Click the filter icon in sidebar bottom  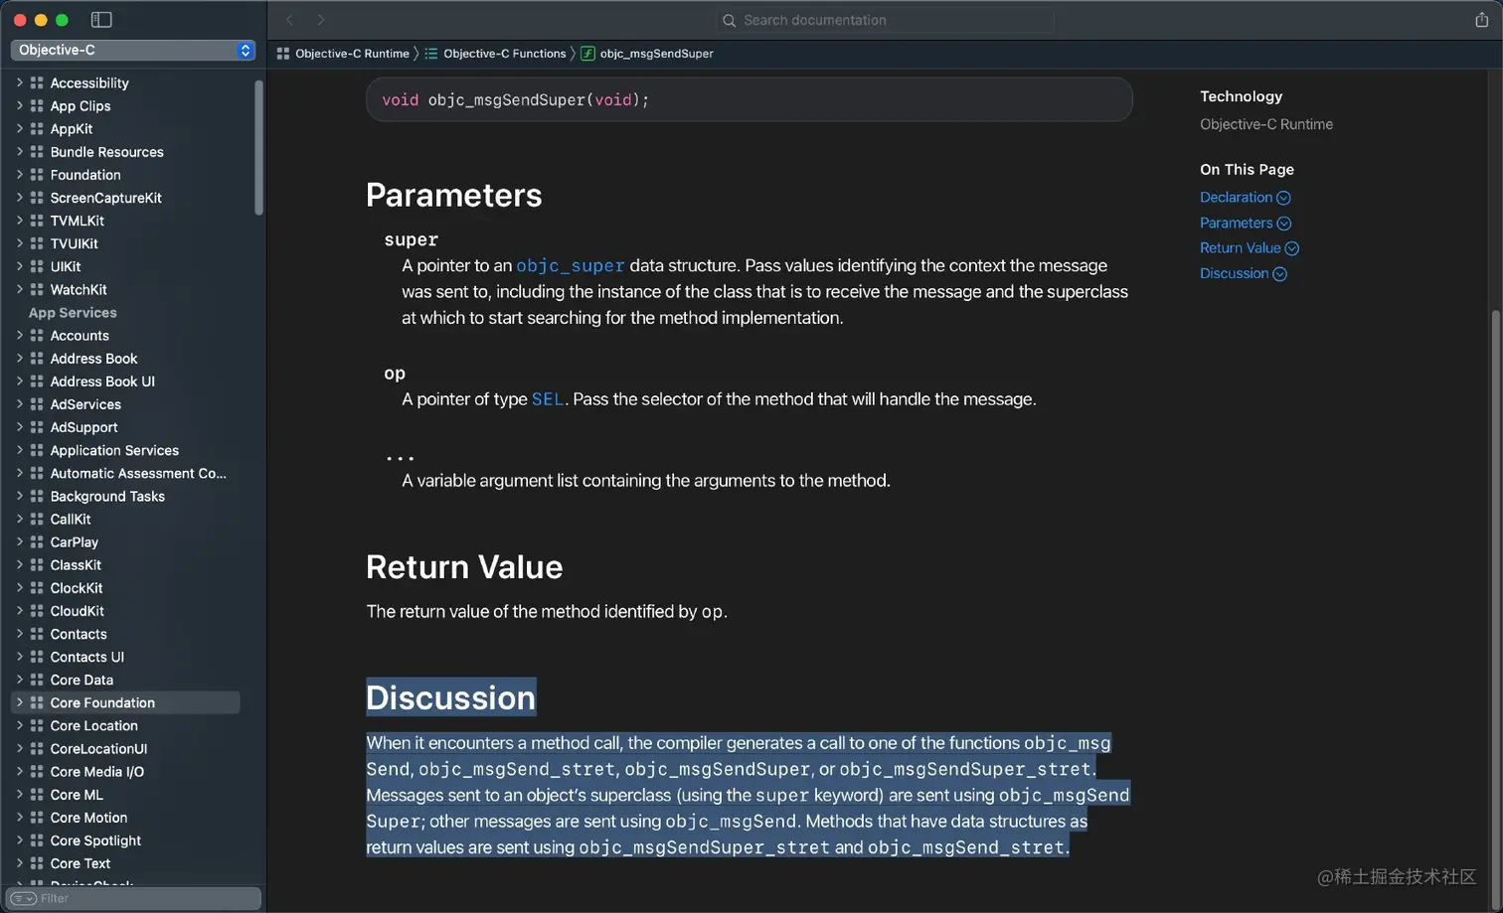coord(24,898)
